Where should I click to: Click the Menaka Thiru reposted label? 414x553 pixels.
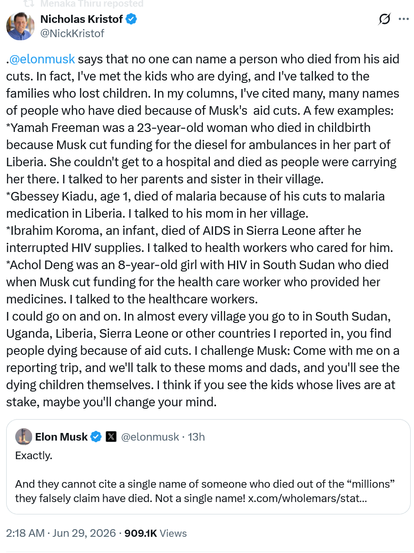92,4
